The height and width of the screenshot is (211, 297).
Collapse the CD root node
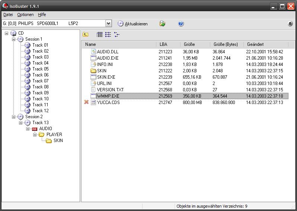point(7,33)
